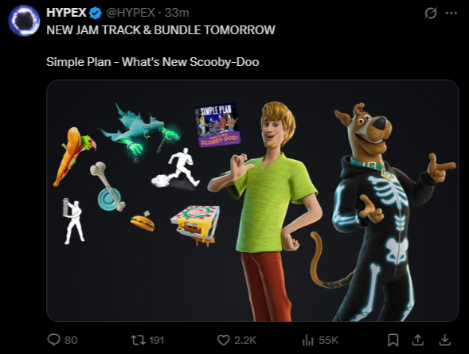This screenshot has height=354, width=469.
Task: Click the blue verified badge
Action: [96, 14]
